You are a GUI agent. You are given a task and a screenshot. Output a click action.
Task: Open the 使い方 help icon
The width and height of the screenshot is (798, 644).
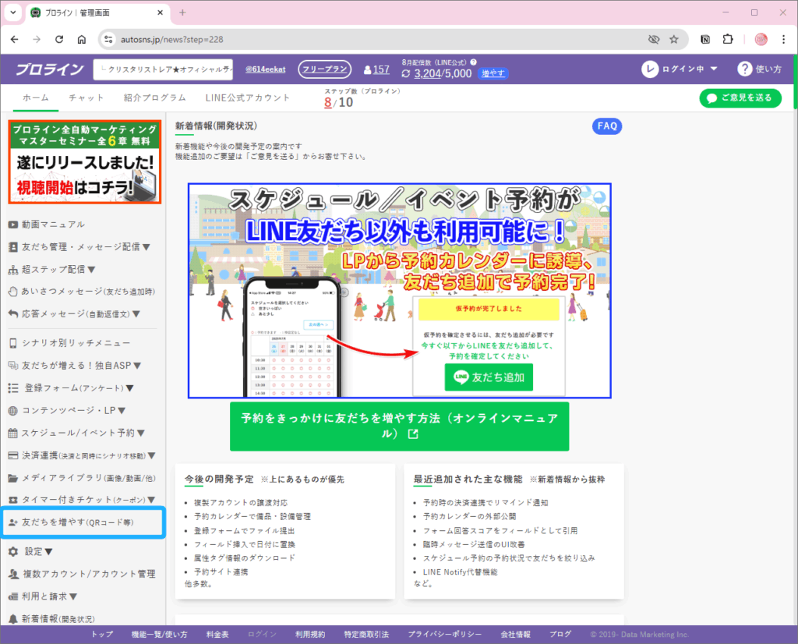point(744,69)
